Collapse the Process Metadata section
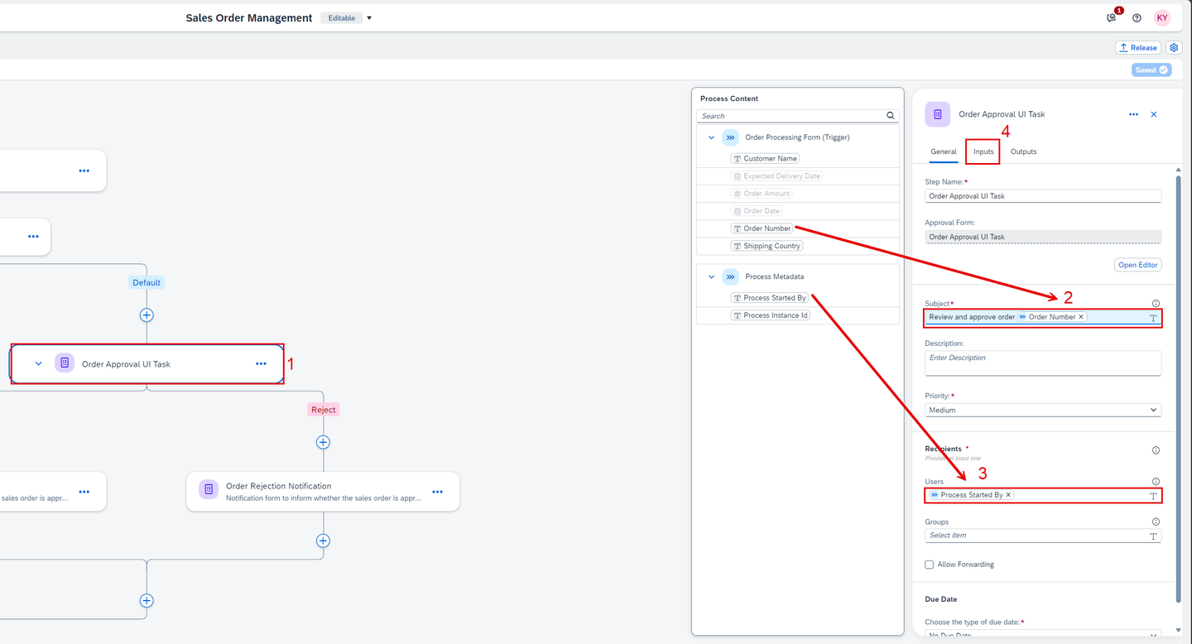The image size is (1192, 644). [711, 276]
